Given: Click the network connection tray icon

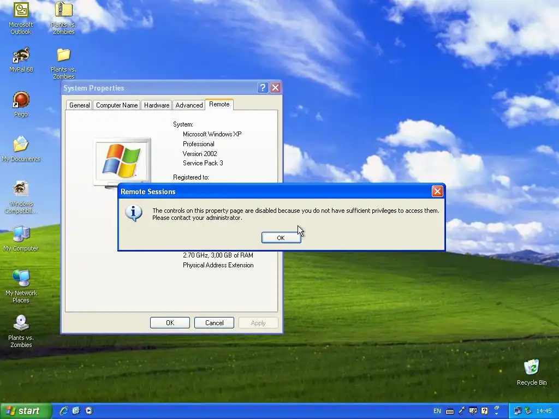Looking at the screenshot, I should 518,411.
